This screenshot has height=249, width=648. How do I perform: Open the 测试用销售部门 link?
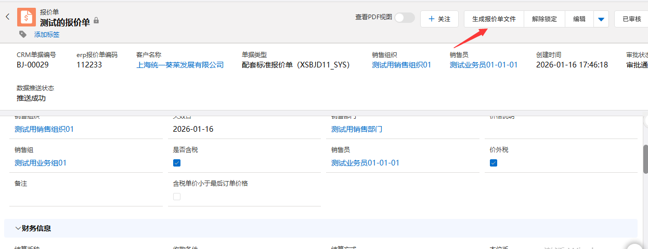(357, 129)
